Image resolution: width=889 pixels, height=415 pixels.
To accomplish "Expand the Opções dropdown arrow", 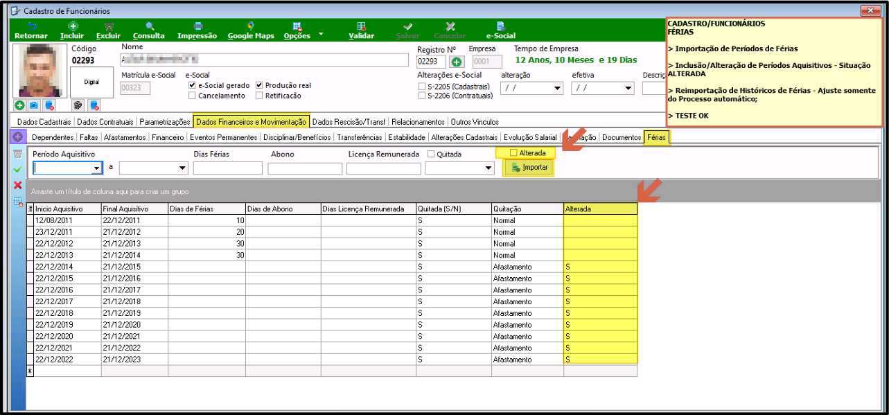I will pos(321,34).
